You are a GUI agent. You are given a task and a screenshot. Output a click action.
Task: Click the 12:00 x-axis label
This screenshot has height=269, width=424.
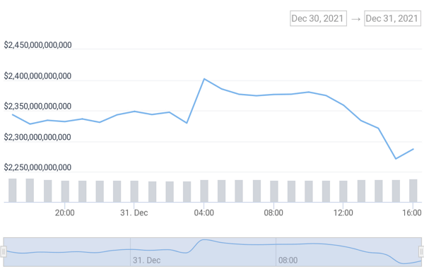click(x=343, y=213)
